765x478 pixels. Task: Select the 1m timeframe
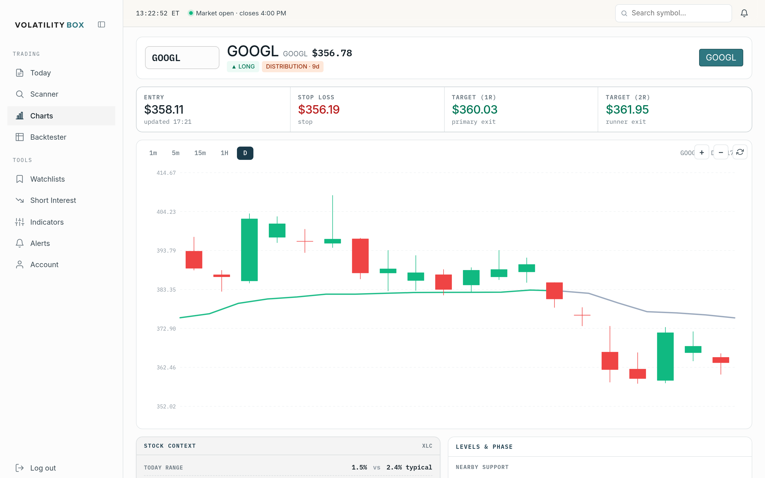pos(153,153)
